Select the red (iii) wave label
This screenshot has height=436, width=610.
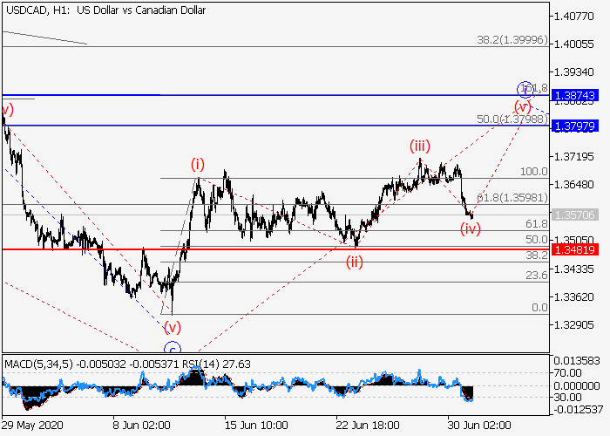[x=422, y=146]
